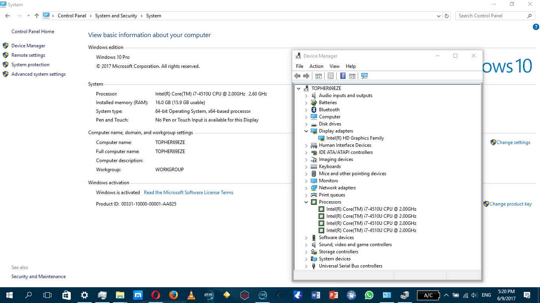Screen dimensions: 540x303
Task: Open the Action menu in Device Manager
Action: point(316,66)
